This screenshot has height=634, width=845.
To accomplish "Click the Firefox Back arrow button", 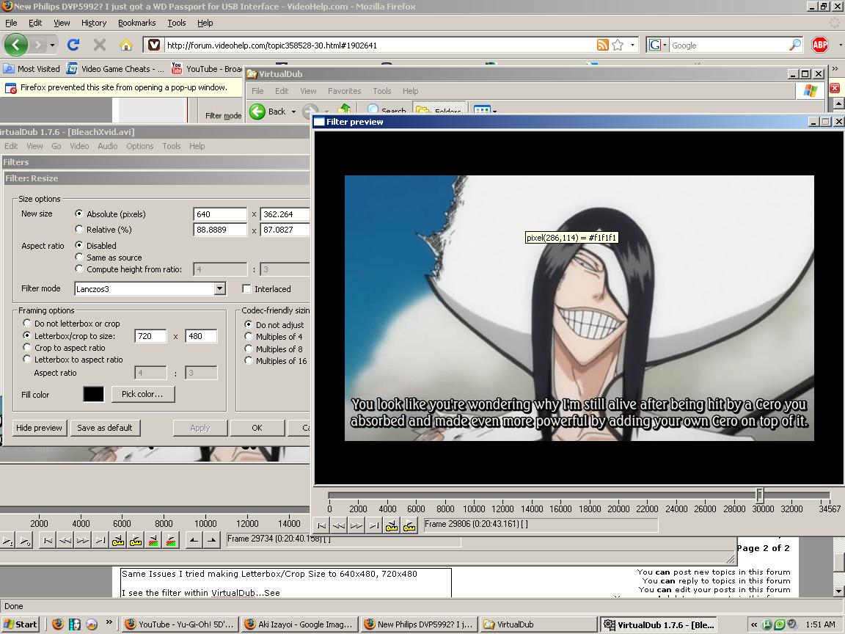I will point(15,45).
